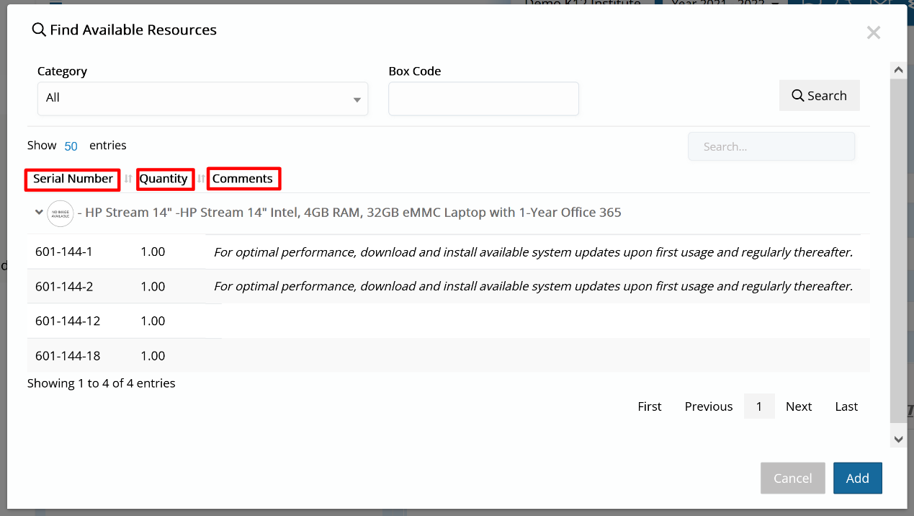
Task: Select row with serial 601-144-1
Action: (448, 252)
